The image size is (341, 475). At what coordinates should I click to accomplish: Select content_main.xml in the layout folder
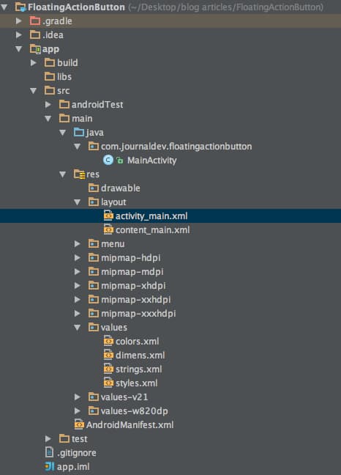153,230
